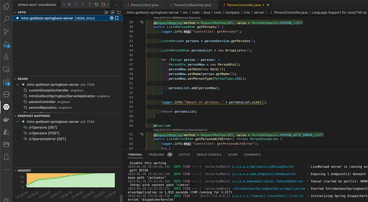
Task: Stop the debug session
Action: pos(103,4)
